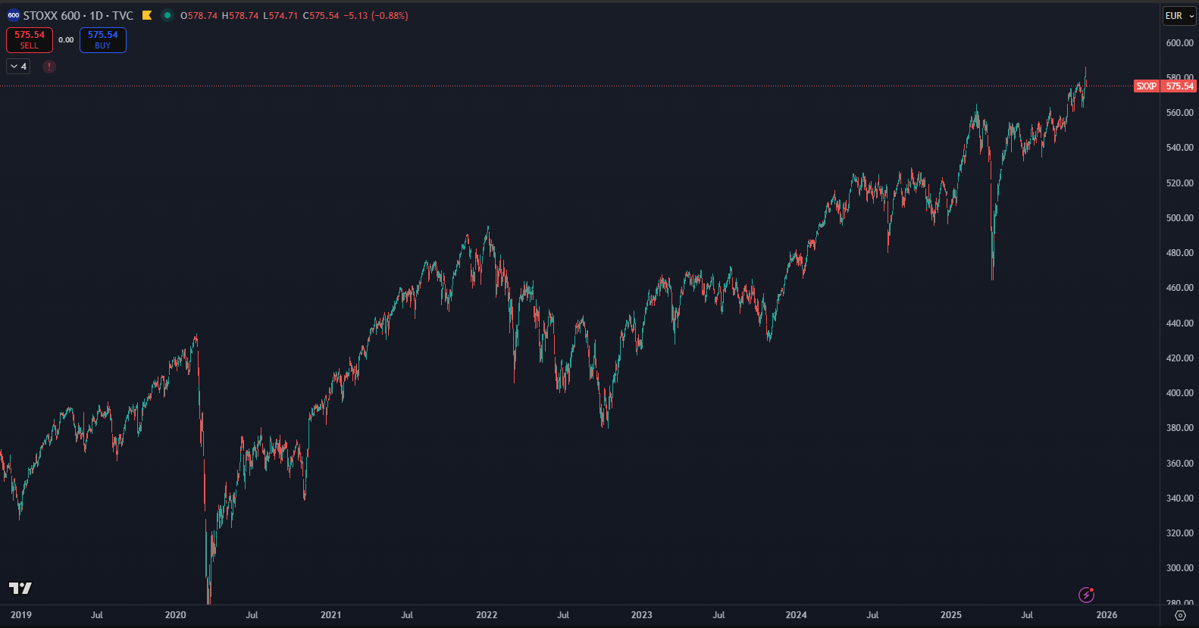Click the 2022 label on time axis
The width and height of the screenshot is (1199, 628).
[487, 614]
